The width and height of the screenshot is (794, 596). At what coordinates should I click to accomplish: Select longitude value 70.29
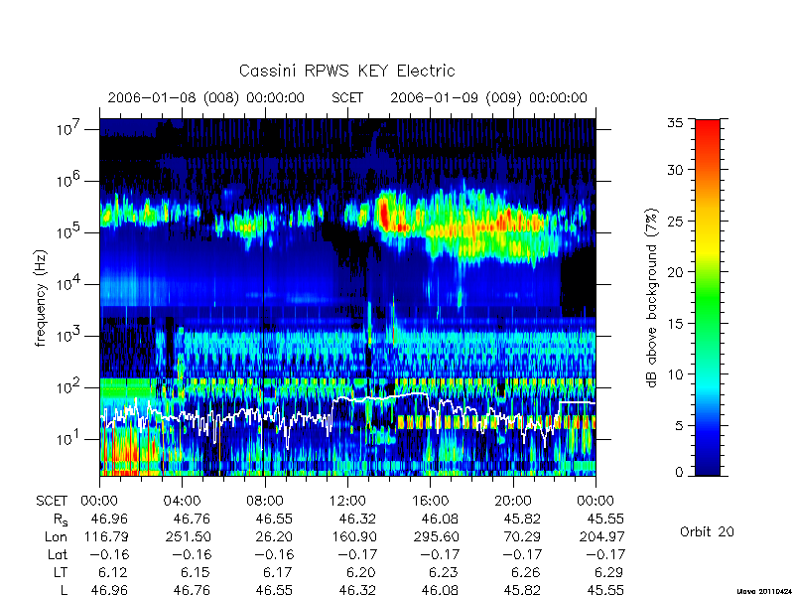523,536
